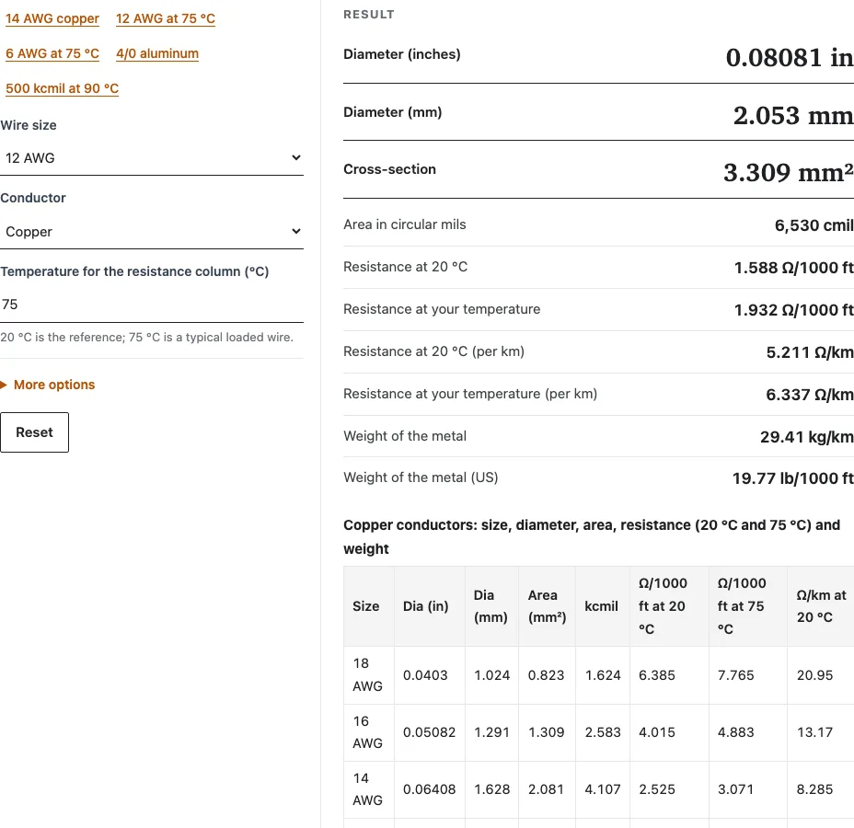Select the 1.932 Ω/1000 ft resistance value
The width and height of the screenshot is (854, 828).
[x=793, y=310]
